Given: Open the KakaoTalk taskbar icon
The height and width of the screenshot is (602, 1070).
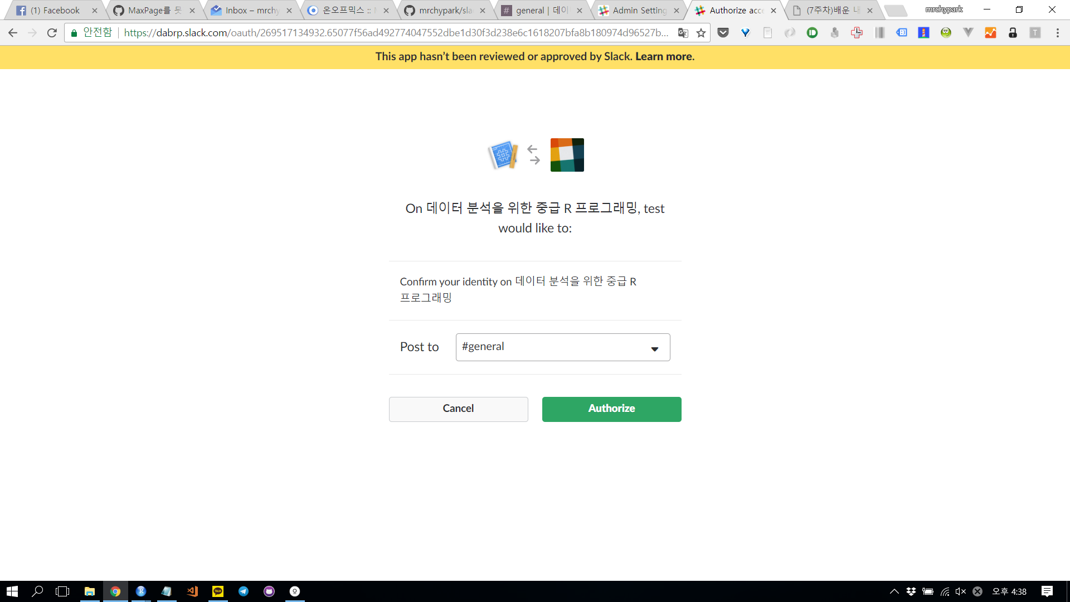Looking at the screenshot, I should [x=218, y=591].
